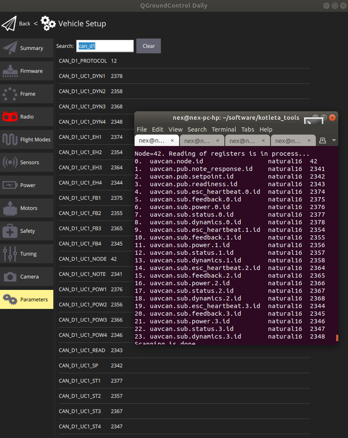
Task: Open the terminal View menu
Action: pos(176,129)
